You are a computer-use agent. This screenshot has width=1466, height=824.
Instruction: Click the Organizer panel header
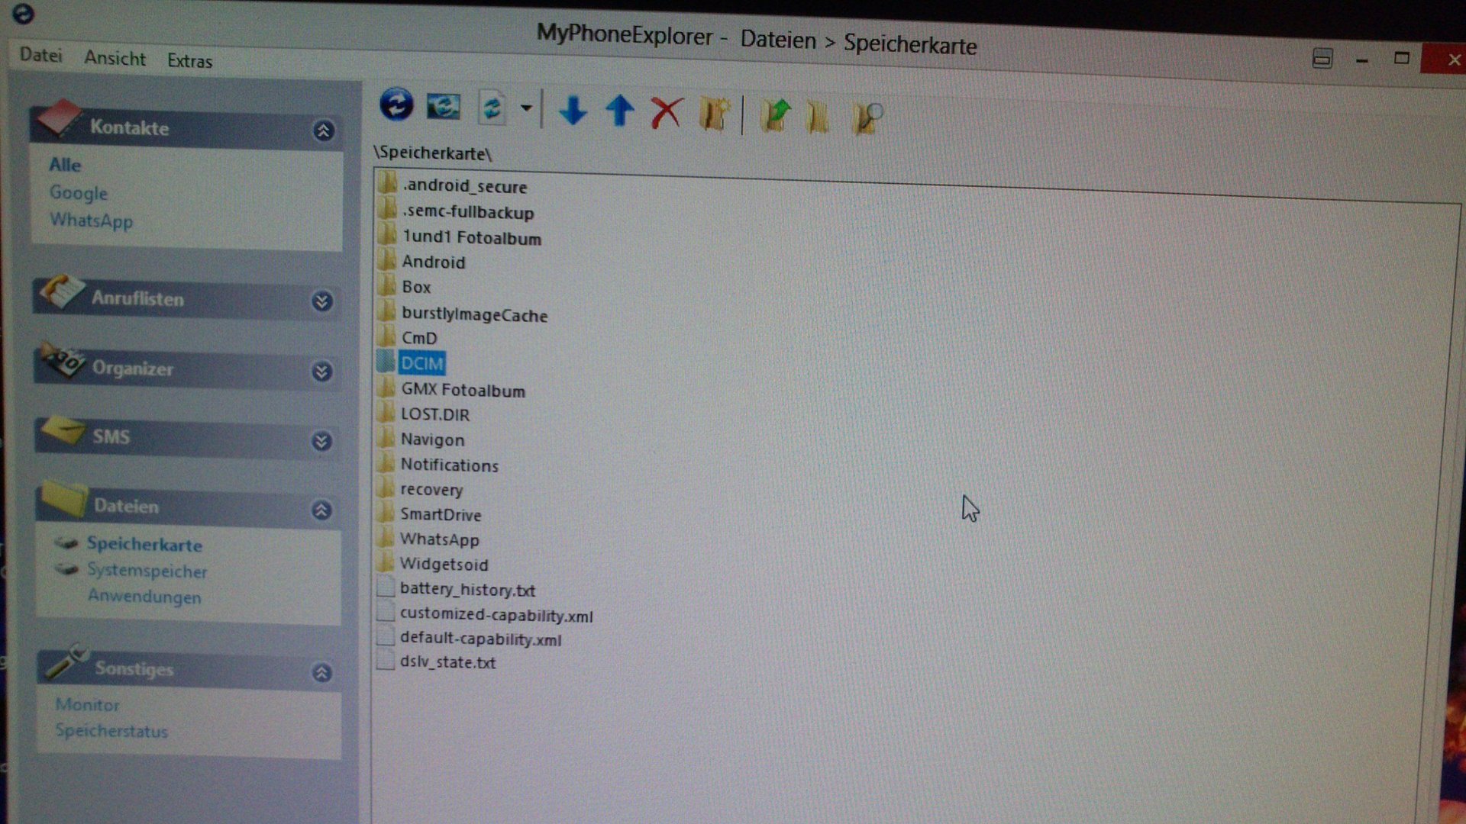tap(187, 369)
